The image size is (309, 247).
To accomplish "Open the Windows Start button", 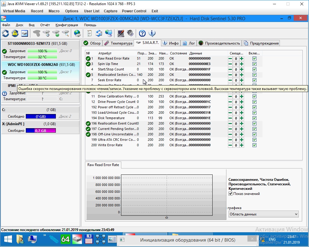I will [x=8, y=239].
